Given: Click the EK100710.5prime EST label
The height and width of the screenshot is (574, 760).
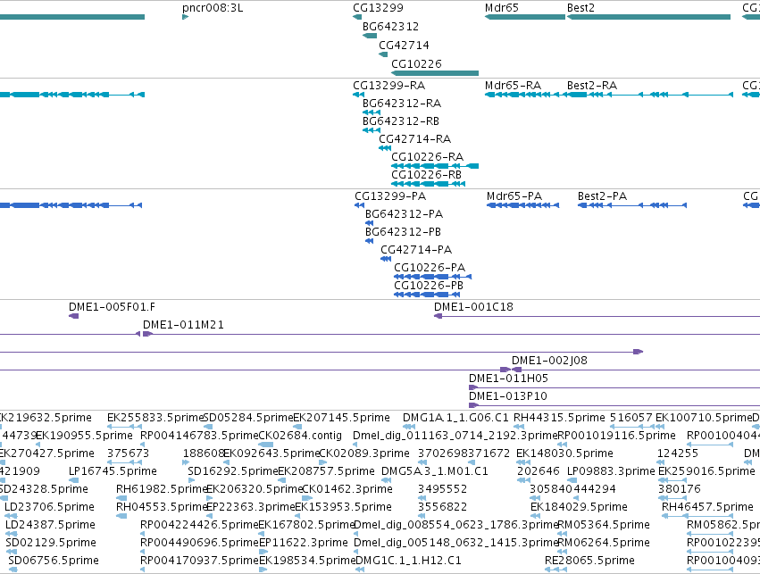Looking at the screenshot, I should pyautogui.click(x=704, y=418).
